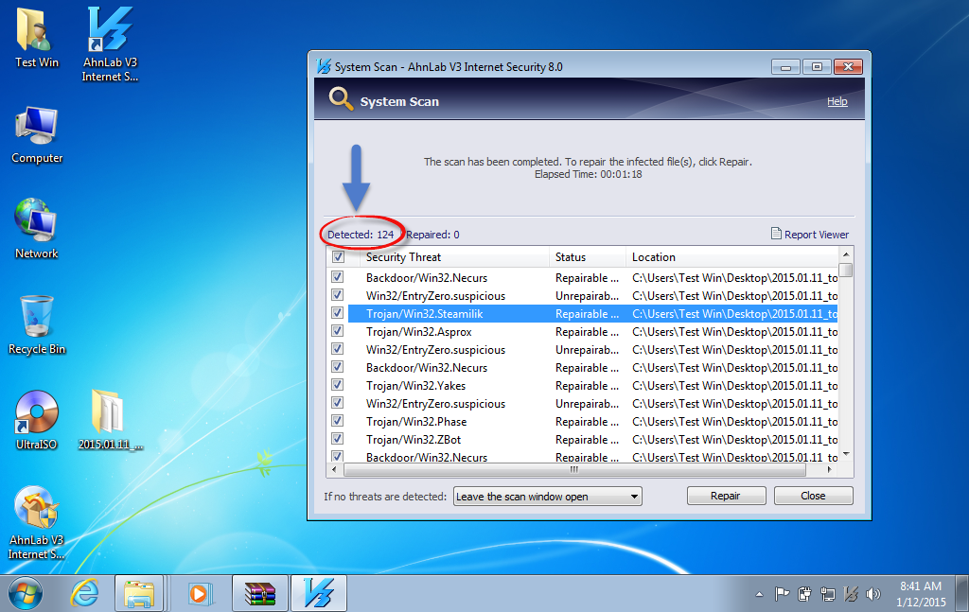Open AhnLab V3 installer icon at bottom left

coord(37,522)
